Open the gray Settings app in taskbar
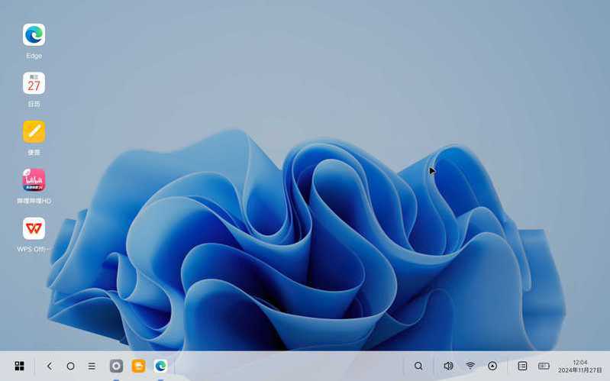The width and height of the screenshot is (610, 381). pos(116,366)
